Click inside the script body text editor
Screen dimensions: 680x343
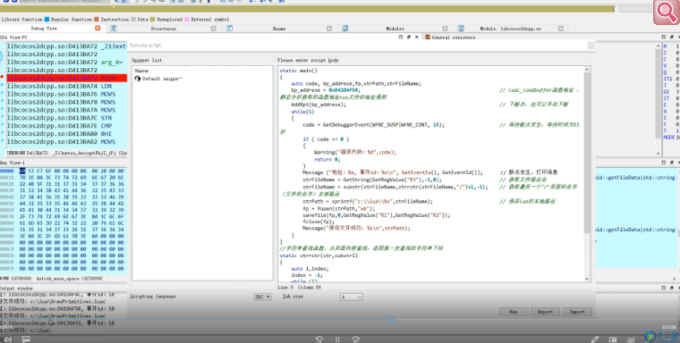click(x=431, y=174)
